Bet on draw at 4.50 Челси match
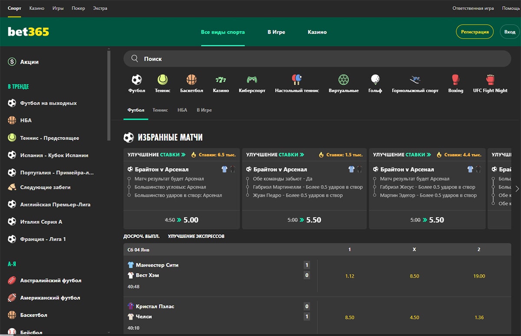521x336 pixels. click(414, 317)
